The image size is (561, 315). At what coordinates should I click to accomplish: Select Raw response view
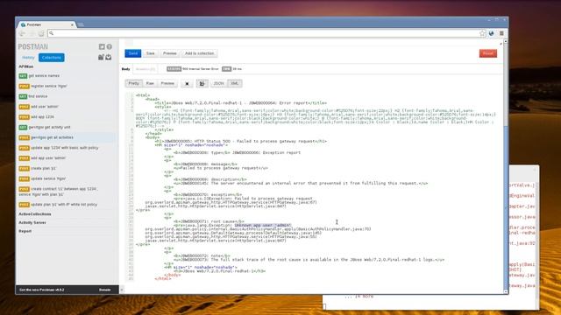coord(150,83)
